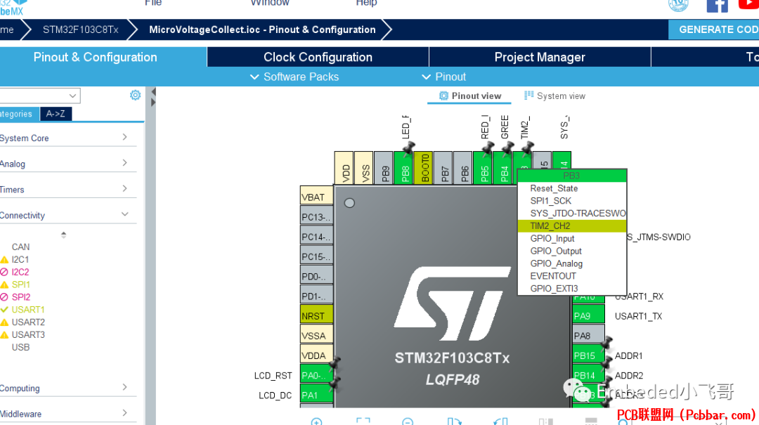Select I2C2 in the Connectivity list
759x425 pixels.
point(20,272)
